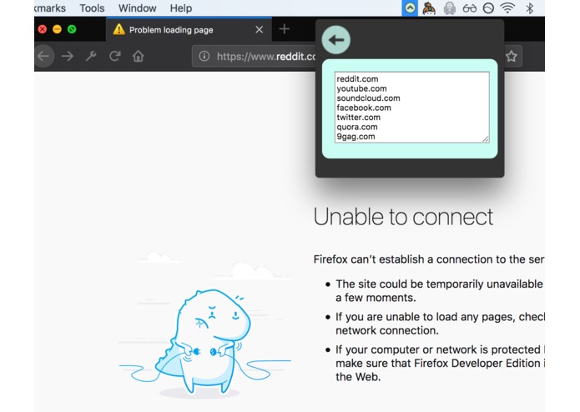Image resolution: width=580 pixels, height=412 pixels.
Task: Click soundcloud.com in the site list
Action: coord(368,98)
